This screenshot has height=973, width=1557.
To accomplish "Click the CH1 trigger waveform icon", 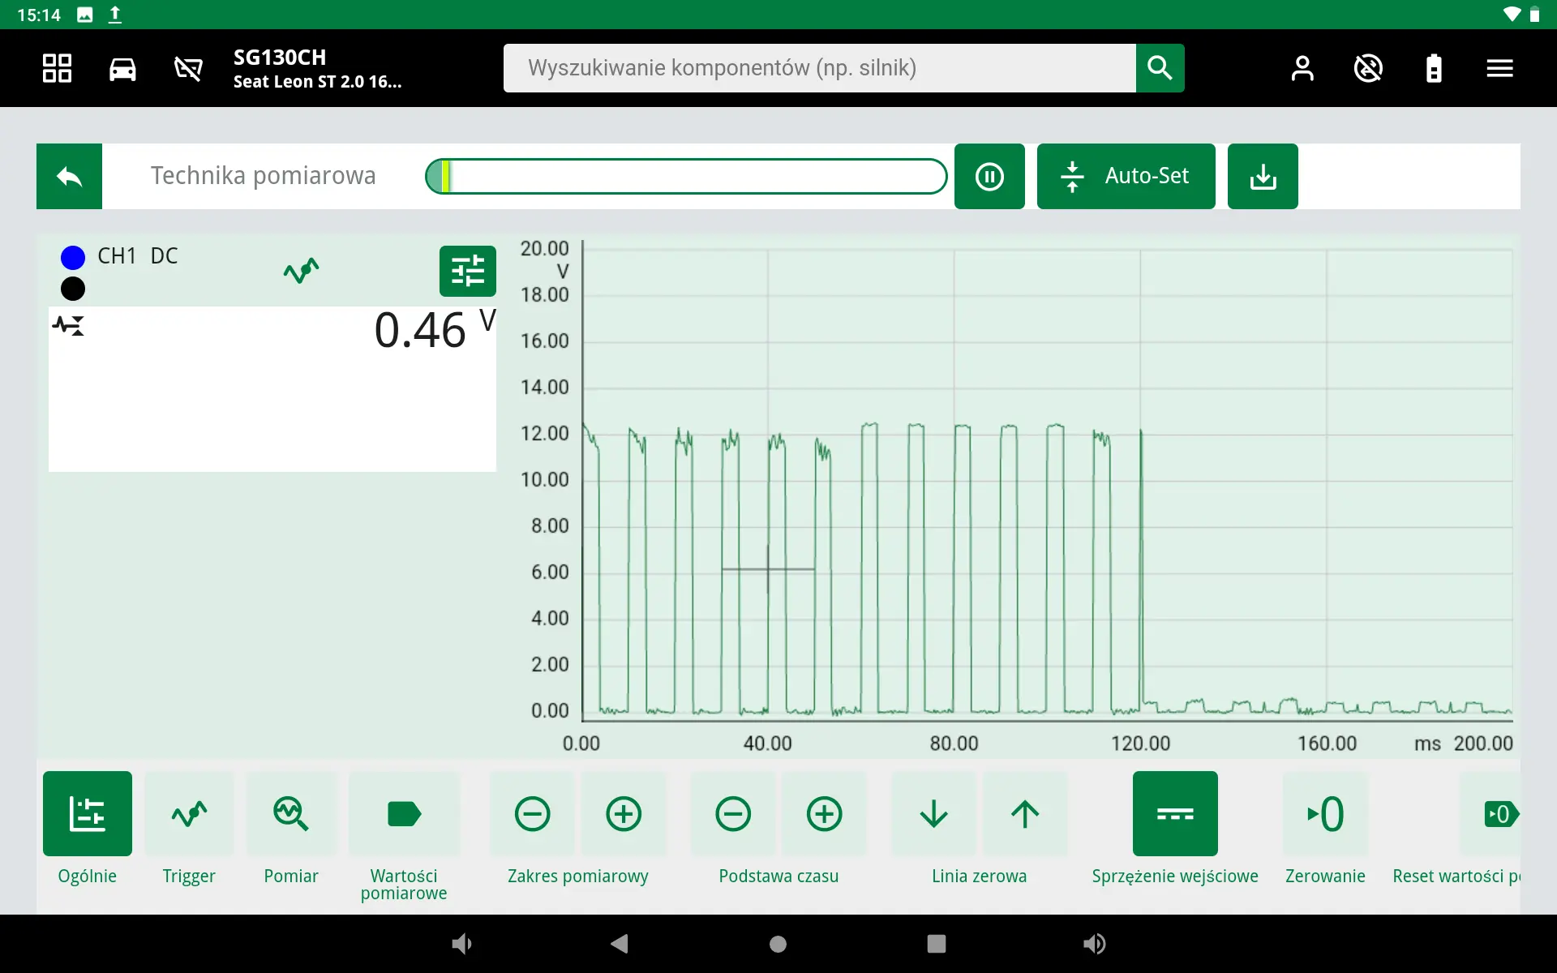I will (301, 270).
